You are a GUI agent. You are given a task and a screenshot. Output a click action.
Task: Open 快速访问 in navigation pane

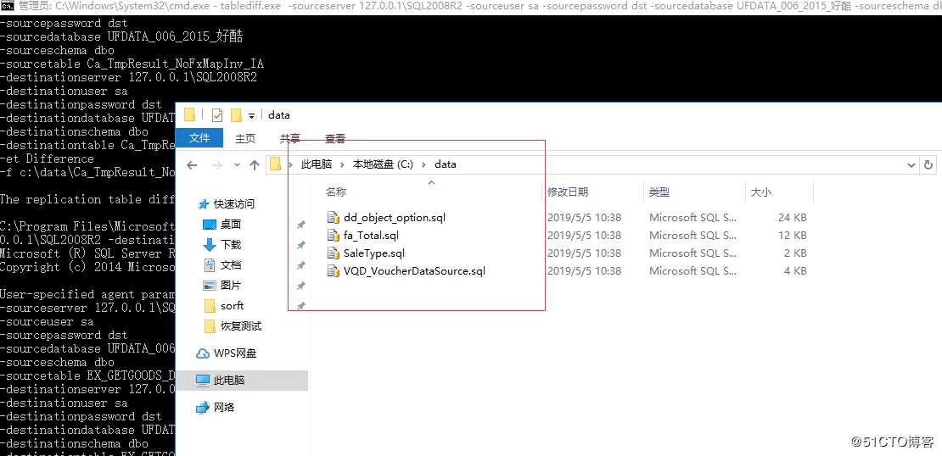pyautogui.click(x=233, y=204)
